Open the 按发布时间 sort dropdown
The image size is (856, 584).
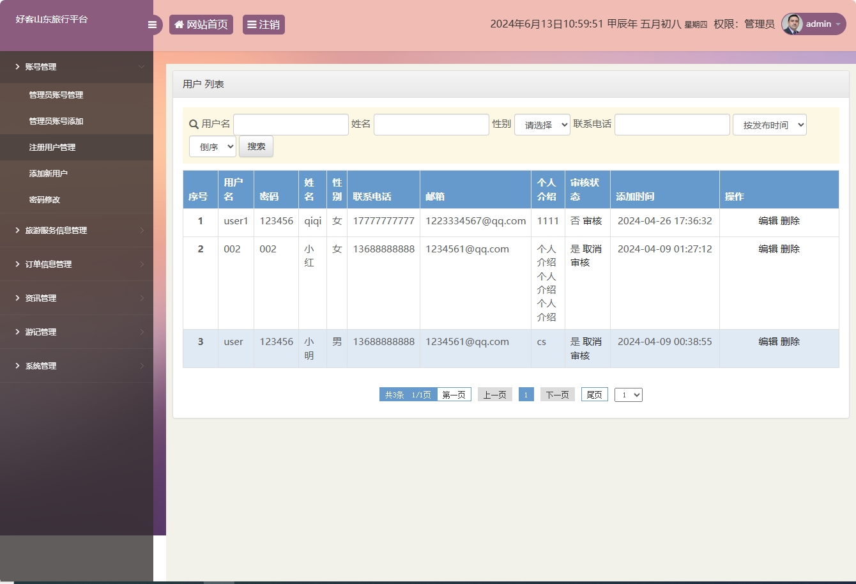(x=769, y=124)
